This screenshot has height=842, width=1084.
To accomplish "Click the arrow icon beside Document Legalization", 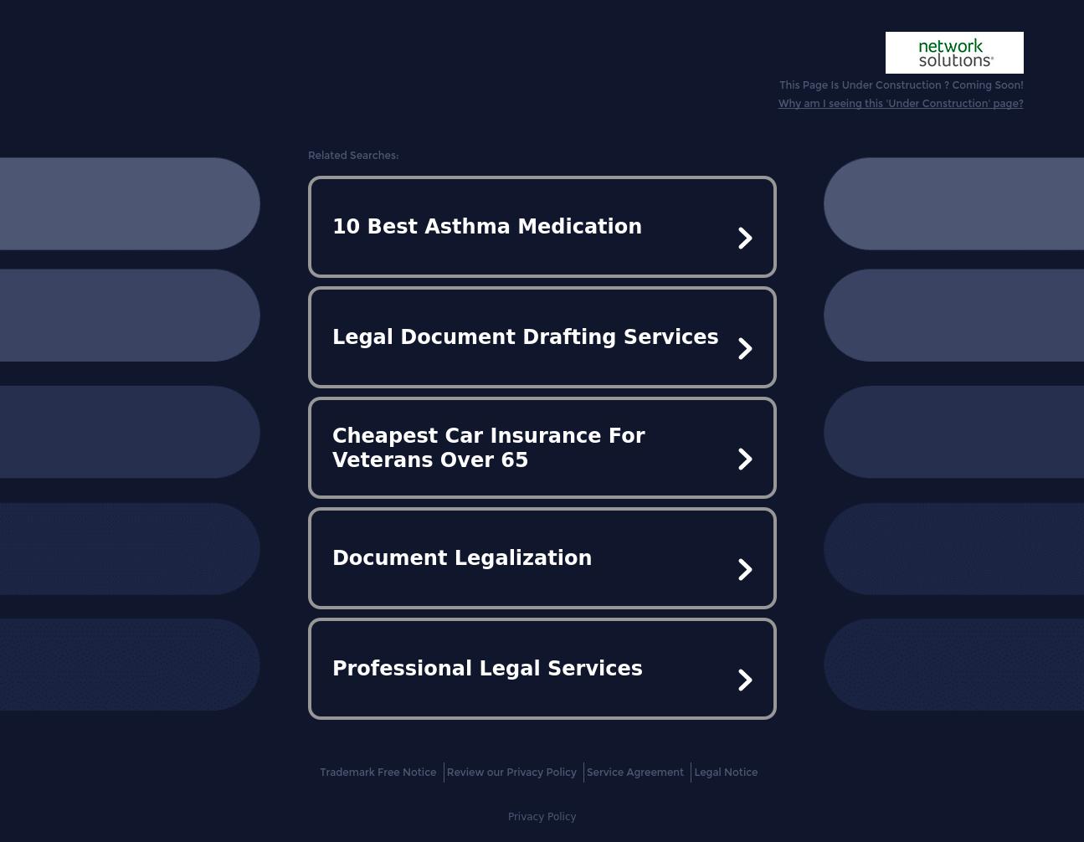I will 744,569.
